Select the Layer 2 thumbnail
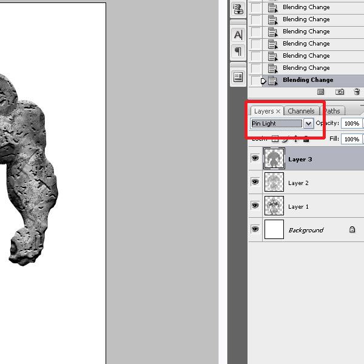Screen dimensions: 364x364 tap(274, 182)
